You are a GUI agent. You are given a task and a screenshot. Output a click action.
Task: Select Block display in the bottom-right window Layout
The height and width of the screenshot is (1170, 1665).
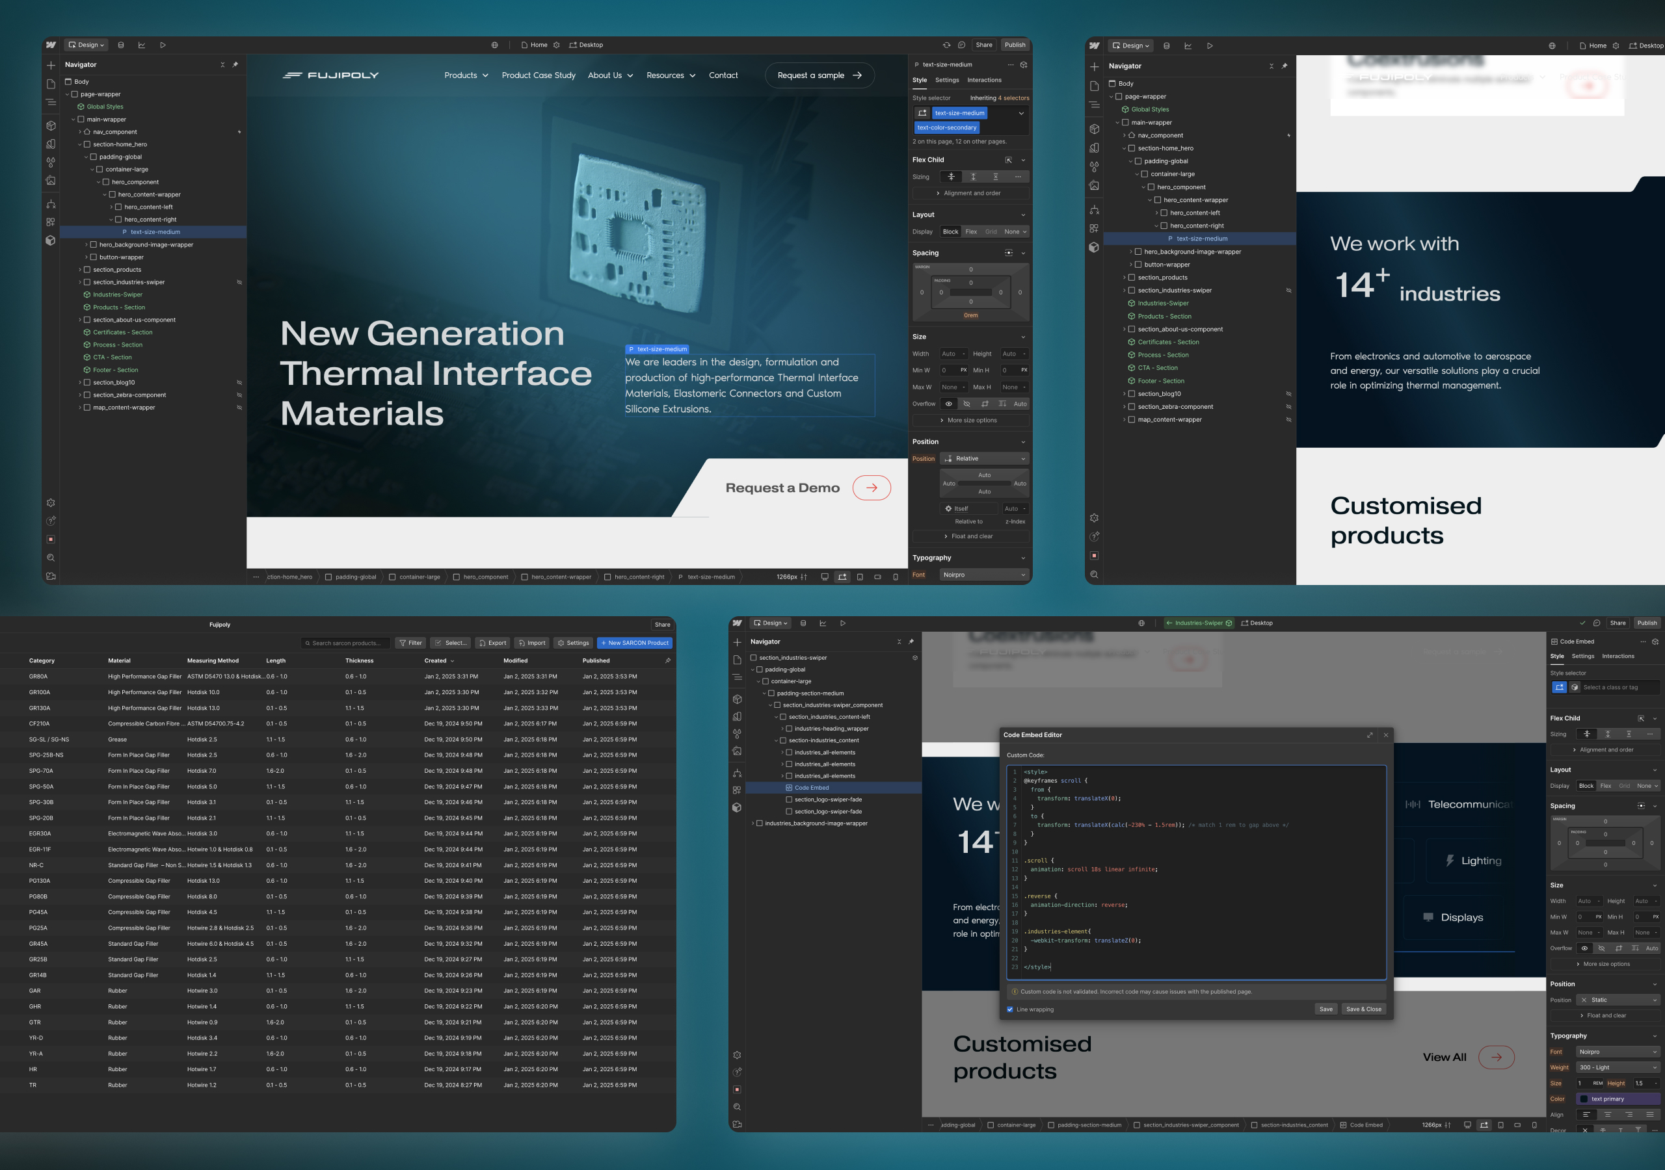[x=1586, y=786]
